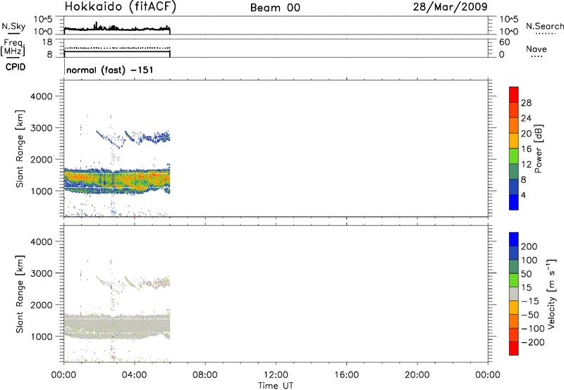Click the blue bottom swatch of Power colorbar

click(514, 202)
